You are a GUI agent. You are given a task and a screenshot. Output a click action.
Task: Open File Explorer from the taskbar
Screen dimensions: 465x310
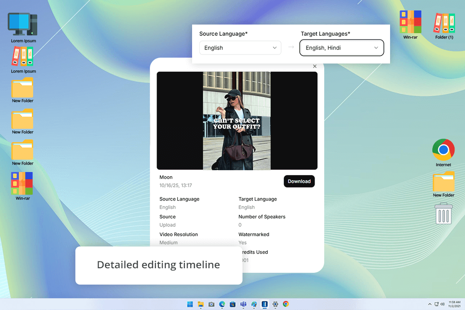click(x=201, y=304)
